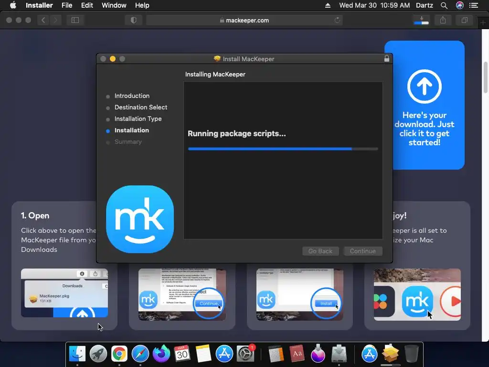The width and height of the screenshot is (489, 367).
Task: Click the eject icon in the menu bar
Action: tap(328, 5)
